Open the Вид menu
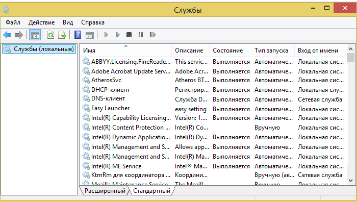 (68, 22)
